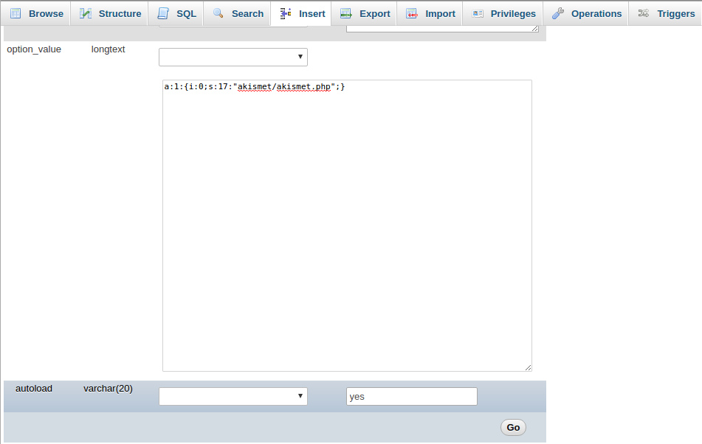Click the Search magnifier icon
The height and width of the screenshot is (444, 702).
click(217, 13)
